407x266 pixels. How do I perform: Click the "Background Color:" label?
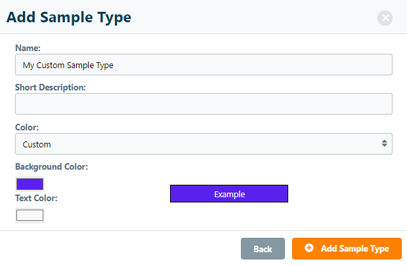click(x=51, y=167)
